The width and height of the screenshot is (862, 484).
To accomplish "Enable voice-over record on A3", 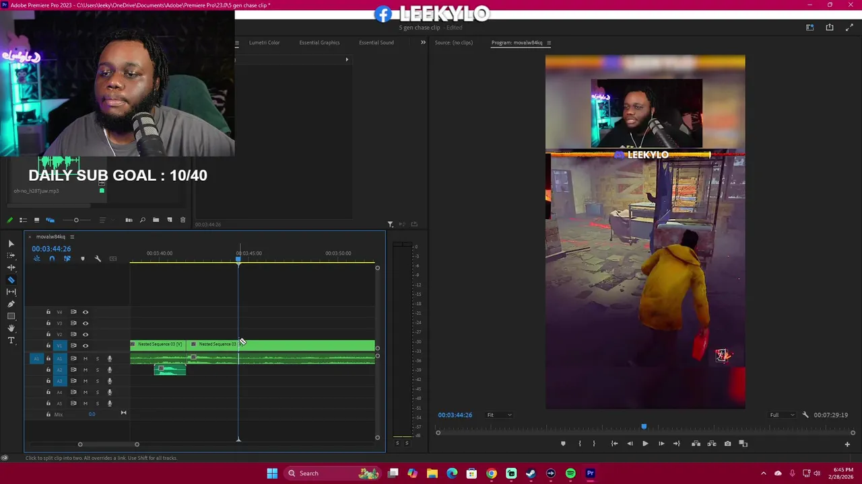I will click(109, 381).
